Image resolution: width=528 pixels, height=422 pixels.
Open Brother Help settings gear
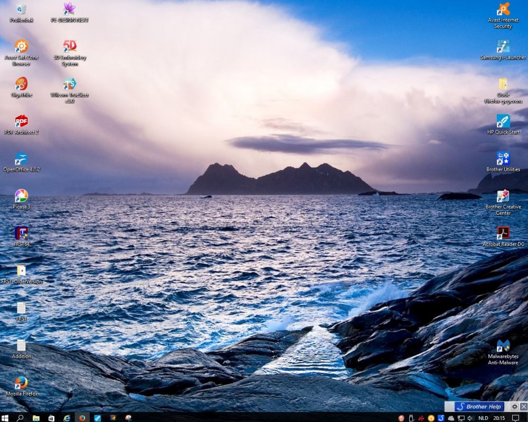515,407
